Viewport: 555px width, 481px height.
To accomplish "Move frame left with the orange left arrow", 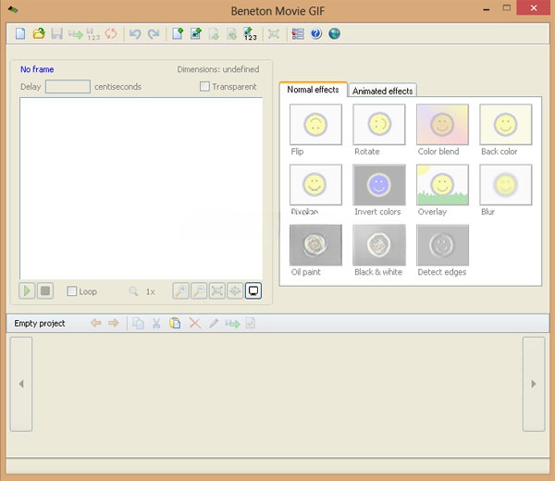I will click(95, 323).
